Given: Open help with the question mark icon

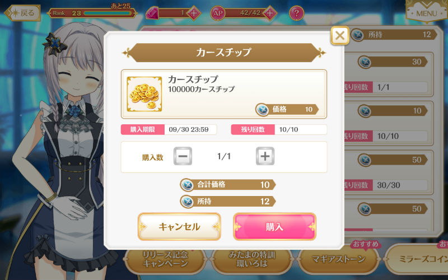Looking at the screenshot, I should [x=297, y=13].
